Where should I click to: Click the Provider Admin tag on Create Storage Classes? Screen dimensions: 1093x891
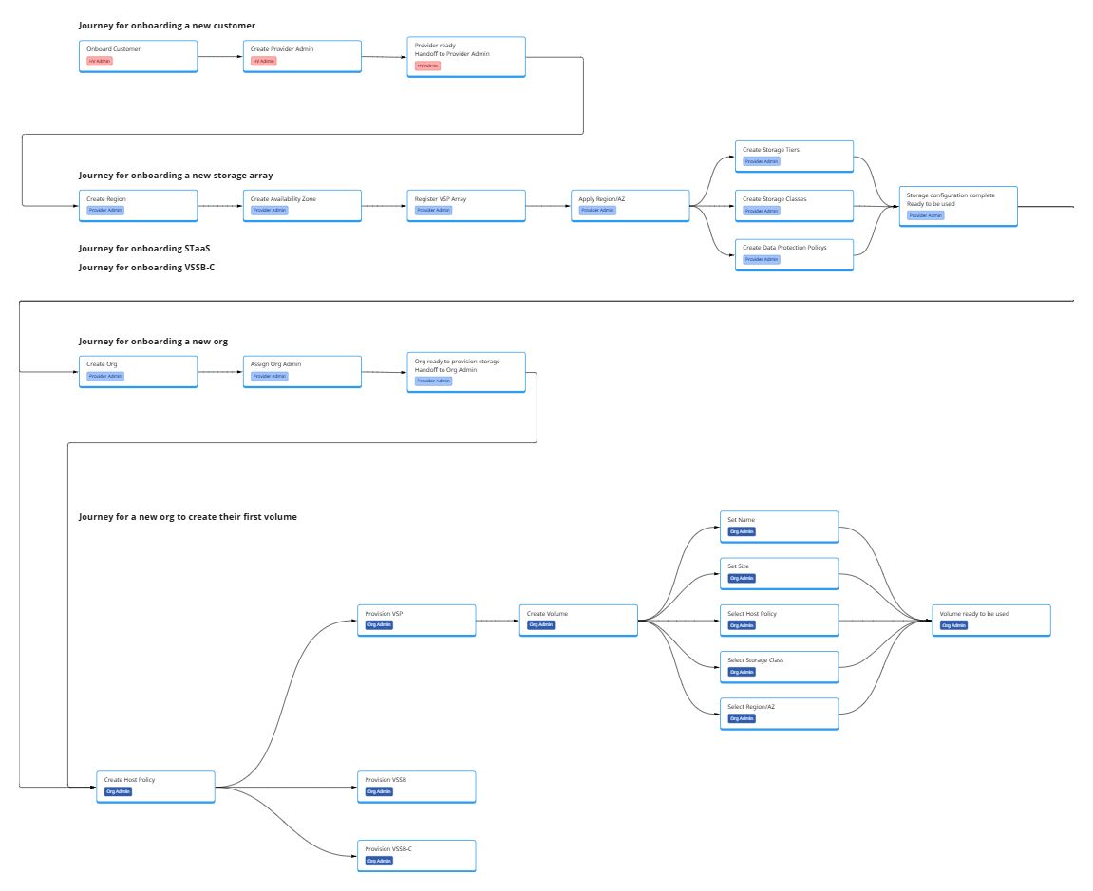pos(762,211)
